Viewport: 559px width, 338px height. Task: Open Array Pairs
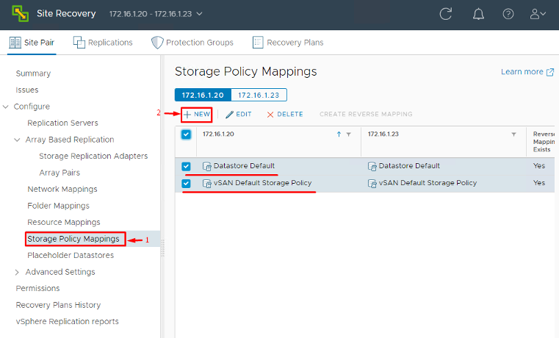coord(59,173)
